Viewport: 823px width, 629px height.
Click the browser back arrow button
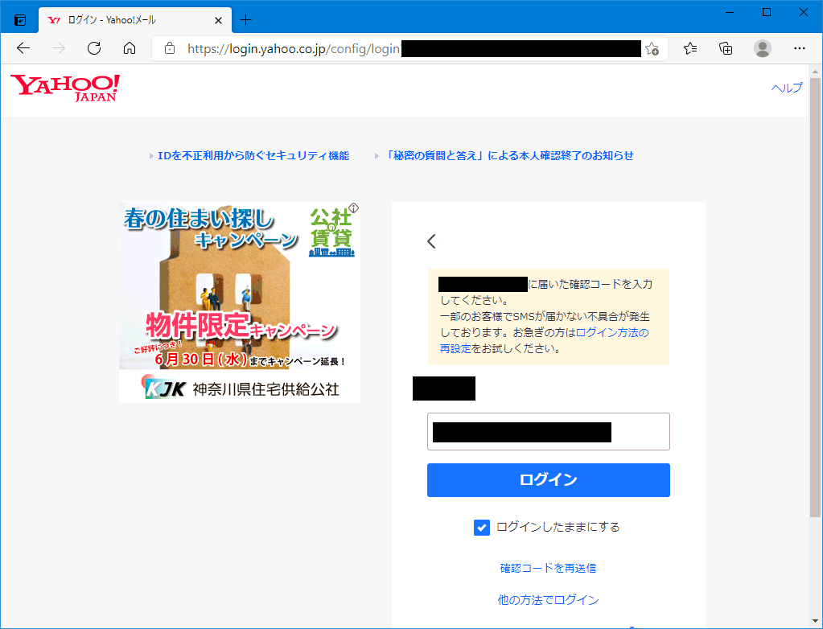23,48
